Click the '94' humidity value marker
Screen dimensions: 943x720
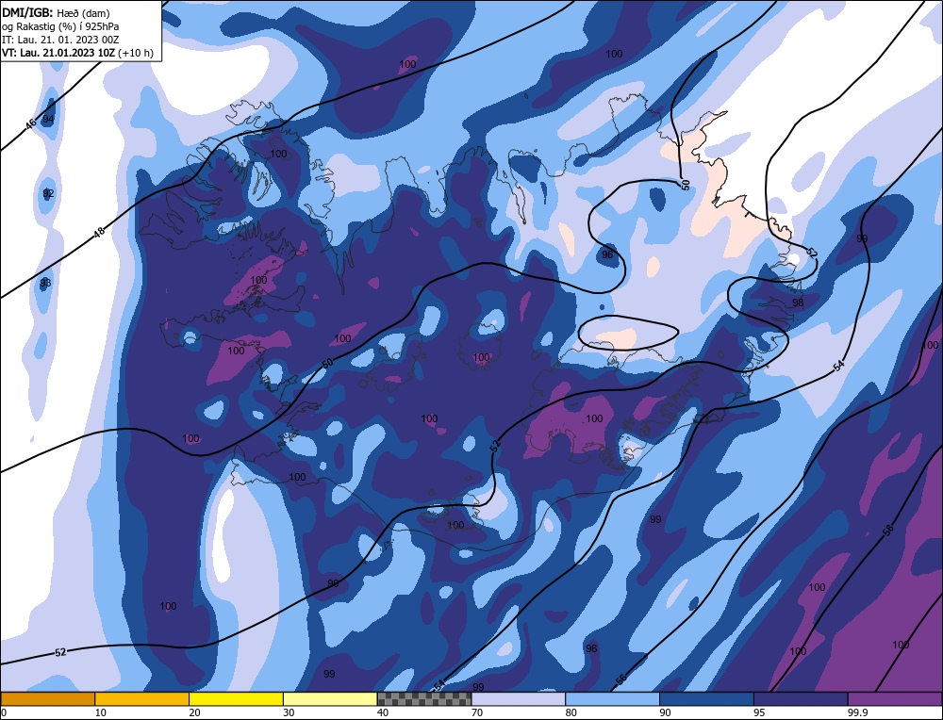pyautogui.click(x=48, y=119)
